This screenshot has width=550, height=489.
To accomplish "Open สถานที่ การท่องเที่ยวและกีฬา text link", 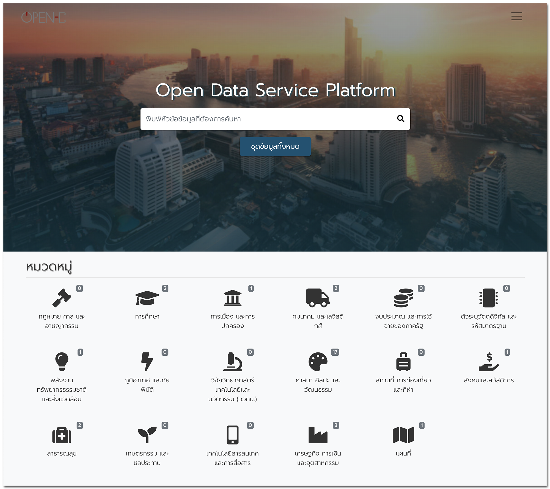I will pyautogui.click(x=403, y=385).
